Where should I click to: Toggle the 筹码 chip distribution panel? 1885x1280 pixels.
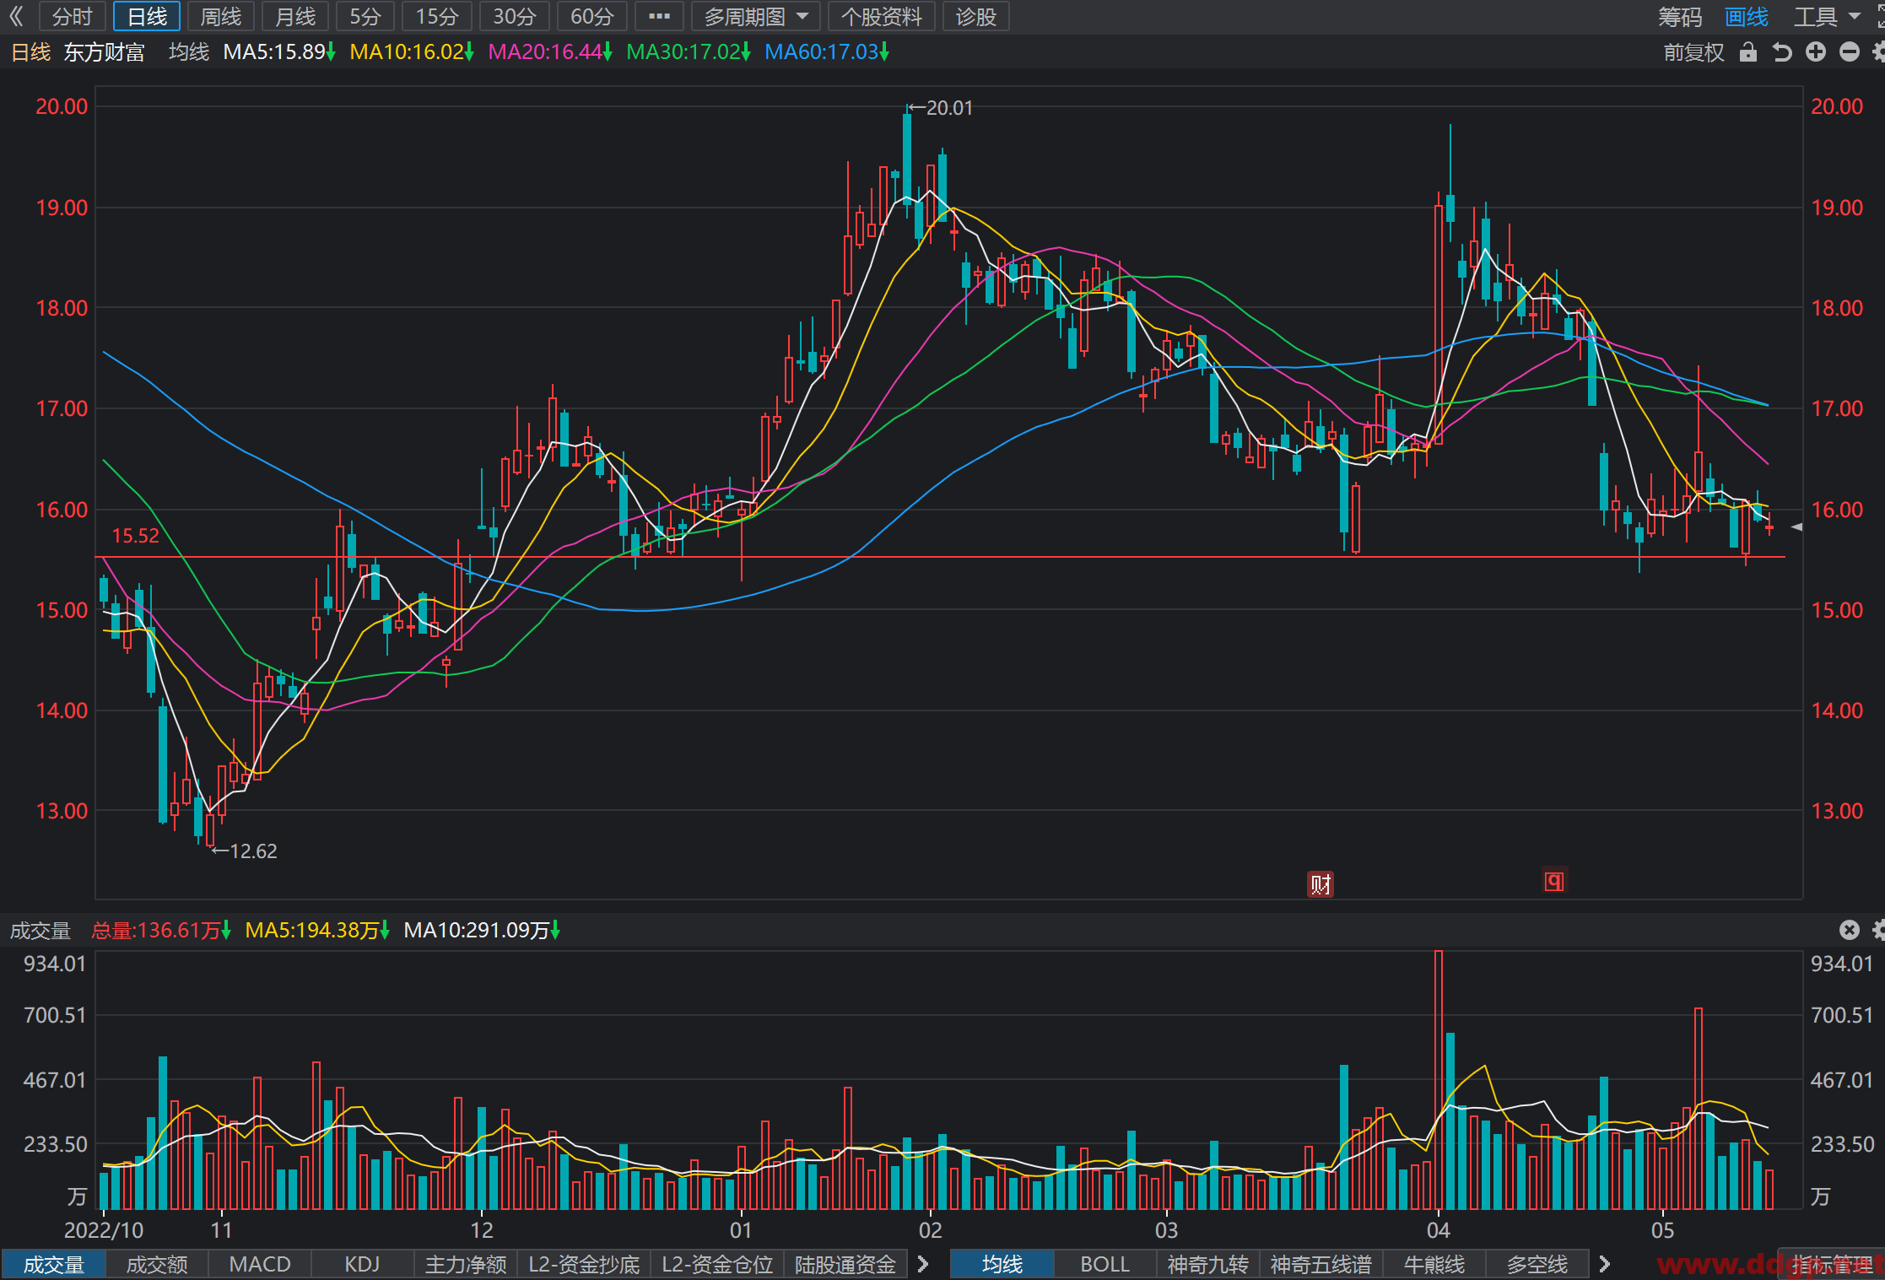click(1680, 16)
